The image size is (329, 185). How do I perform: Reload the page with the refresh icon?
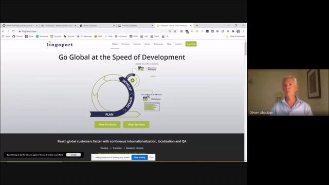click(x=13, y=31)
